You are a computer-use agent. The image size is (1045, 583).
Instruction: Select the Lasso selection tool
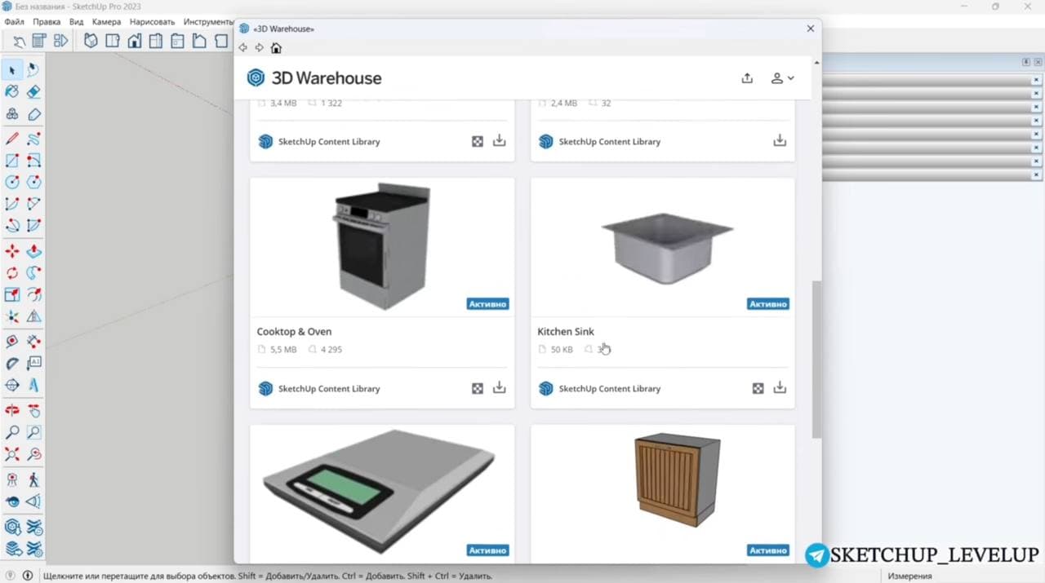pos(33,70)
